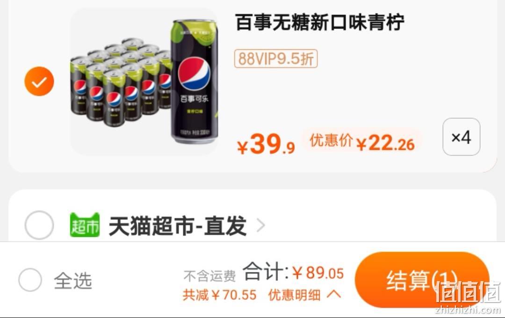Tap the large single Pepsi can image

pyautogui.click(x=194, y=81)
